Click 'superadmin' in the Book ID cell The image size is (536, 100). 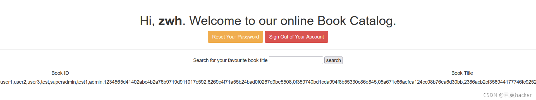[63, 82]
